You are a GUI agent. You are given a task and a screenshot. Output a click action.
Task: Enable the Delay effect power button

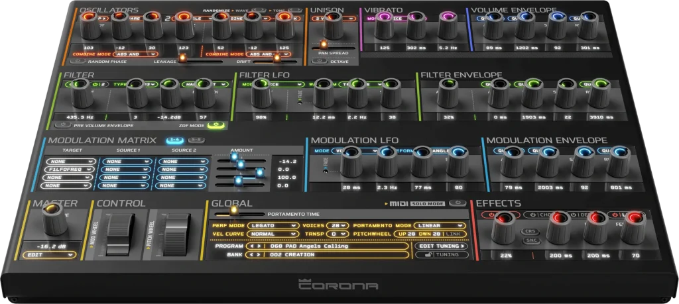pos(573,215)
